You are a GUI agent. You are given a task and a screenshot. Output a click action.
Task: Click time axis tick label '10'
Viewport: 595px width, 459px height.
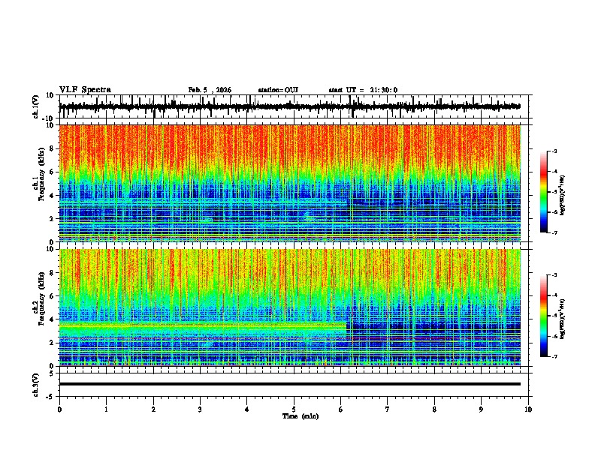pos(528,409)
